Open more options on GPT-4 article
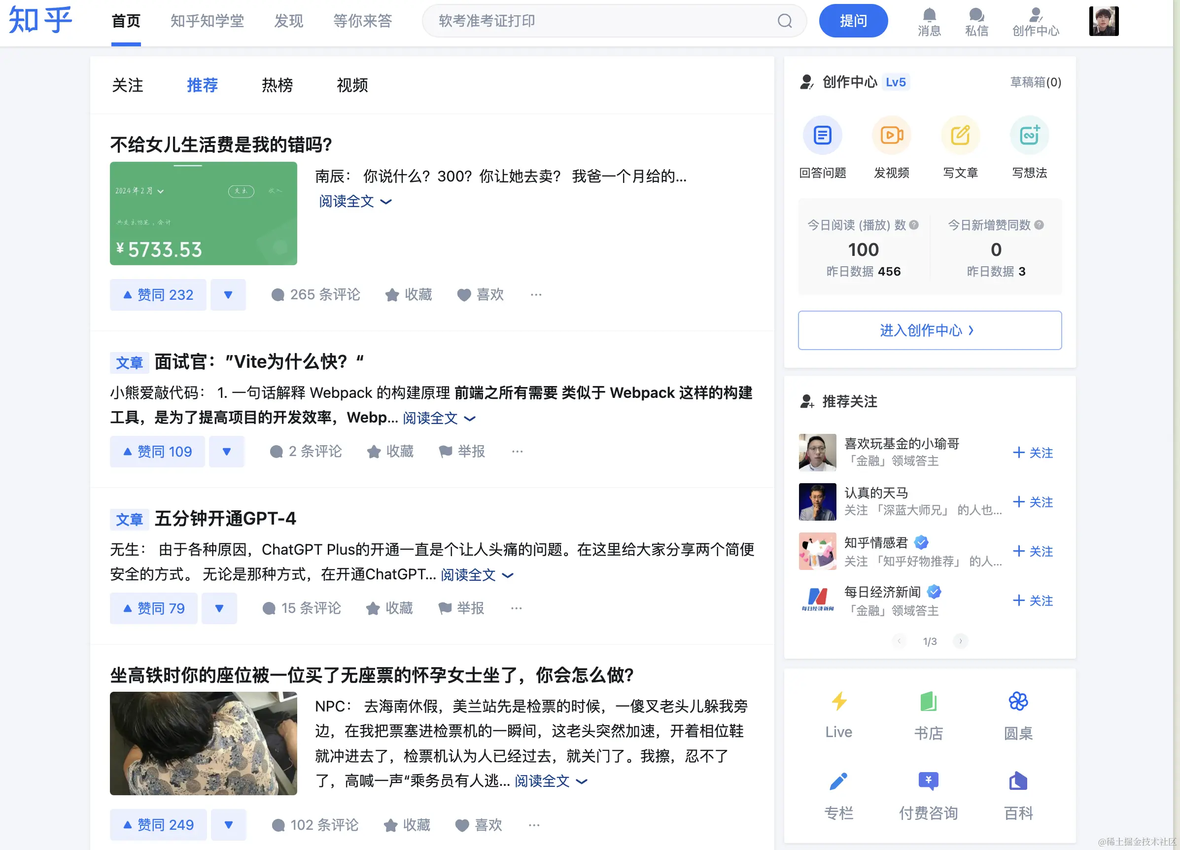 (x=516, y=608)
